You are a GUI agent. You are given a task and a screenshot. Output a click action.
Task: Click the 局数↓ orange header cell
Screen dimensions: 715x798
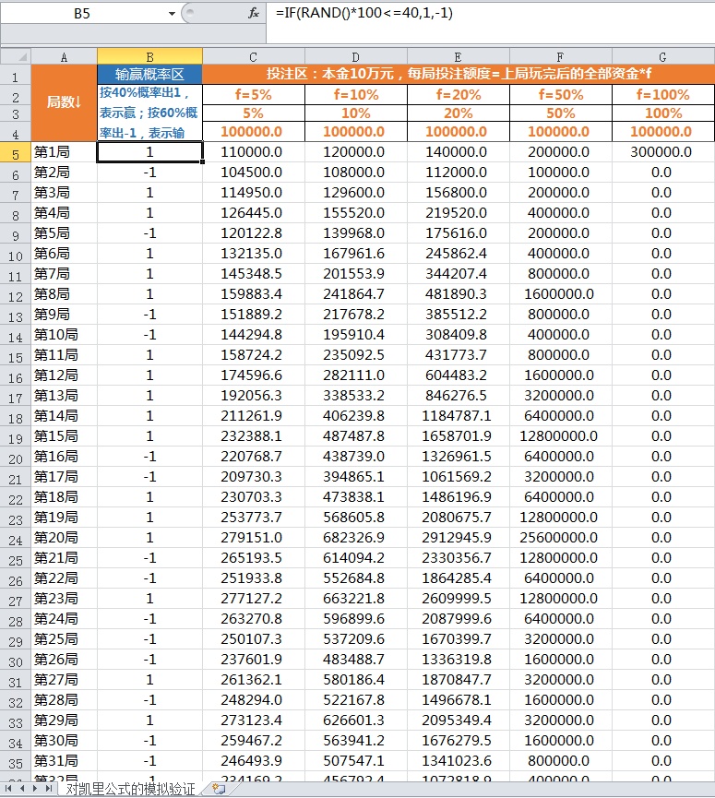pyautogui.click(x=64, y=102)
